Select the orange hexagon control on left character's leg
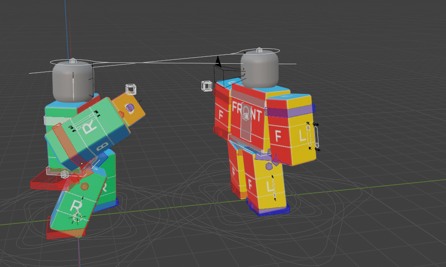This screenshot has height=267, width=446. click(85, 186)
